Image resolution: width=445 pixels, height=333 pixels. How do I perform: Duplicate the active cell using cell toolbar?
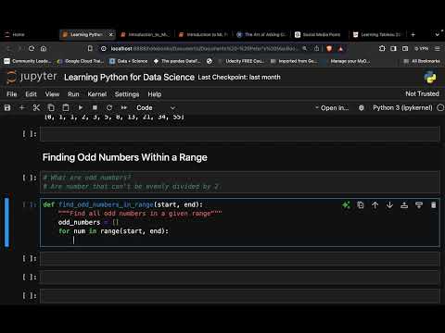pyautogui.click(x=361, y=204)
